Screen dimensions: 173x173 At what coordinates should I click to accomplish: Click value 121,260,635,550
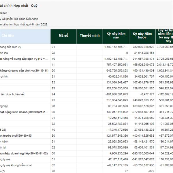click(x=117, y=89)
